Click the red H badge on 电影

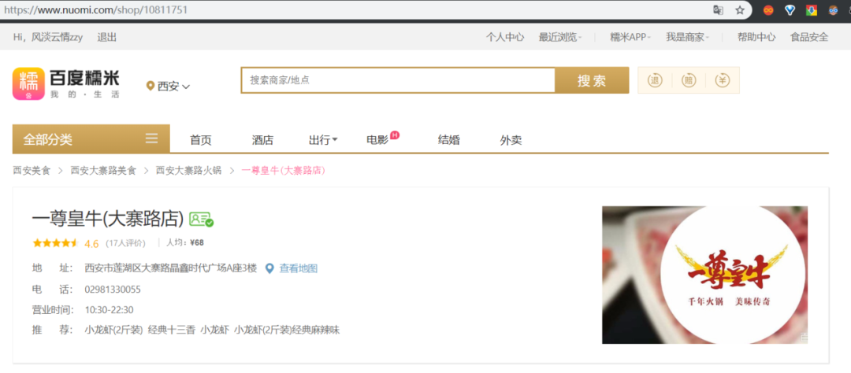(x=395, y=135)
